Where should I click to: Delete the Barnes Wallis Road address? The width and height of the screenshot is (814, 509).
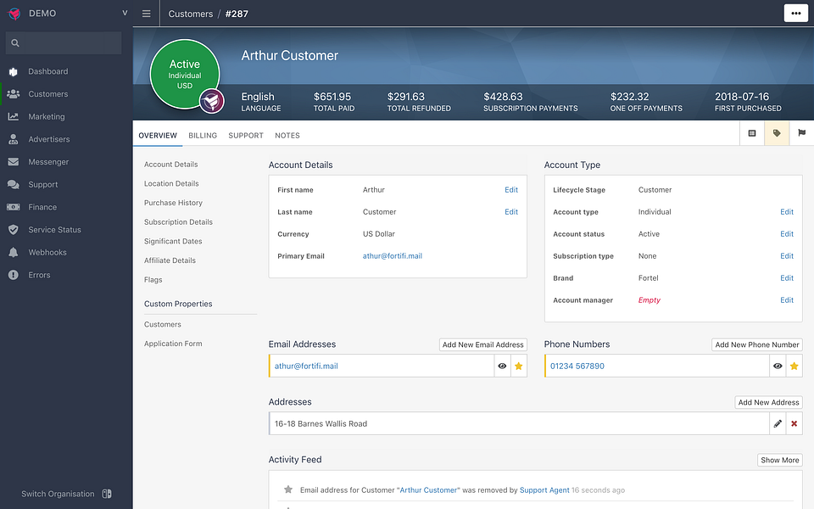point(794,424)
